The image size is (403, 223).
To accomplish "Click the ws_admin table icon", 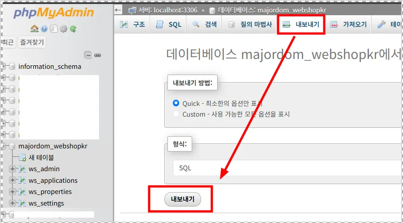I will pos(22,169).
